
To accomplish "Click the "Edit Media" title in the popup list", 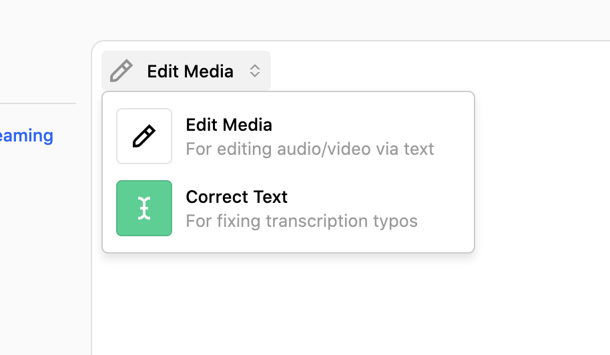I will coord(229,125).
